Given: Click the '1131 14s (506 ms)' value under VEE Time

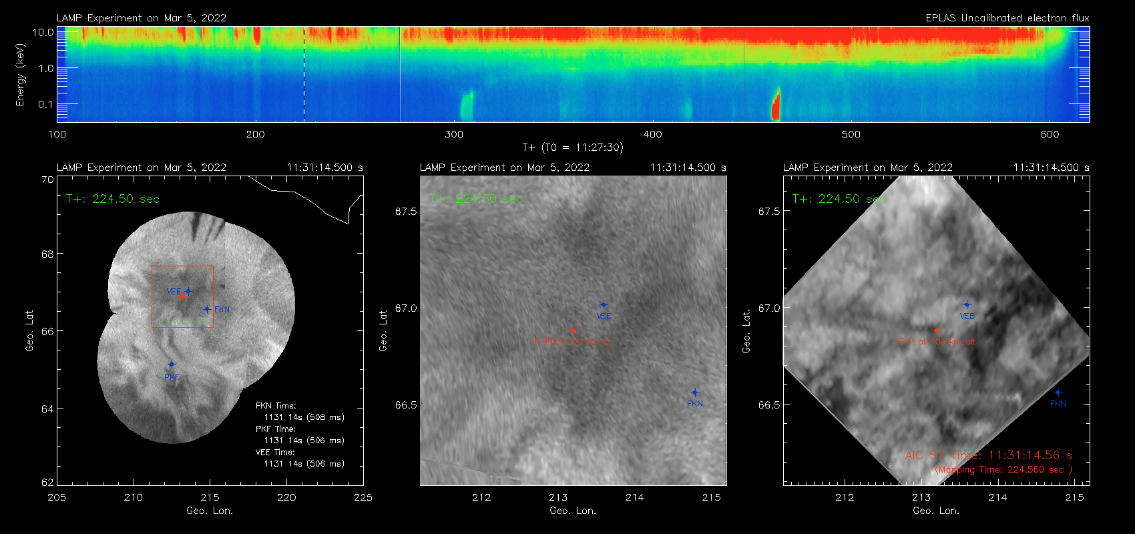Looking at the screenshot, I should pos(304,464).
